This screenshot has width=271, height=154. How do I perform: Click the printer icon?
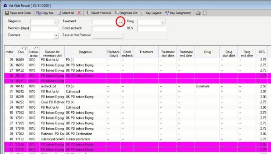click(198, 13)
